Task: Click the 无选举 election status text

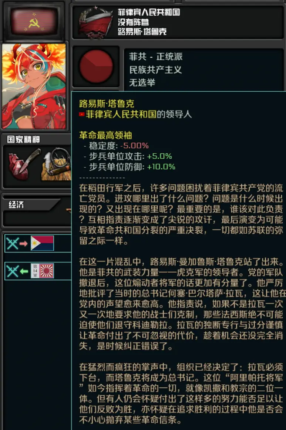Action: tap(142, 82)
